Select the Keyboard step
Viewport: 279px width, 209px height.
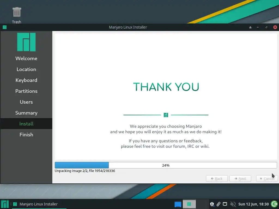coord(26,80)
